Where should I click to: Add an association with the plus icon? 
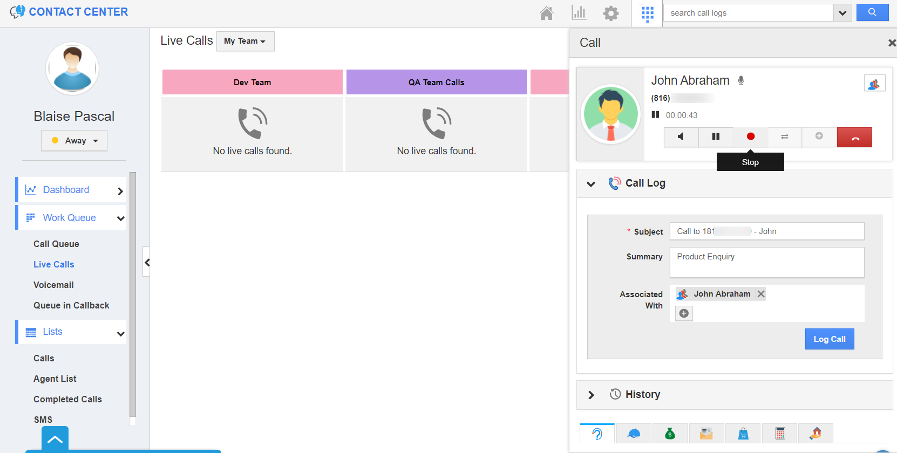[x=684, y=313]
